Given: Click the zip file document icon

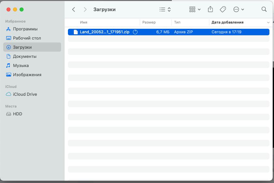Looking at the screenshot, I should click(76, 32).
